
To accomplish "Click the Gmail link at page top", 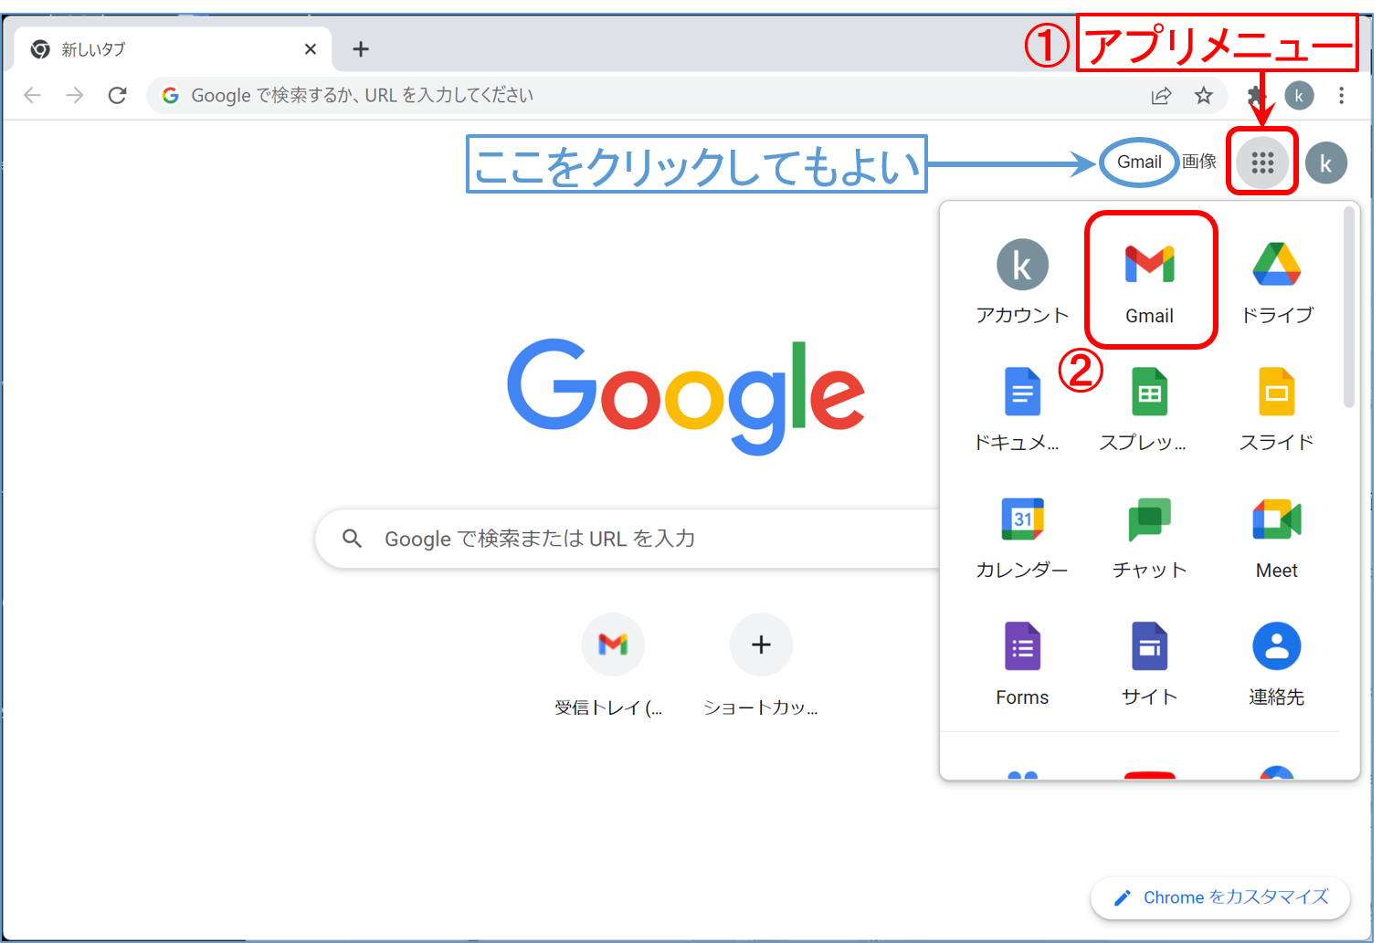I will click(x=1139, y=162).
